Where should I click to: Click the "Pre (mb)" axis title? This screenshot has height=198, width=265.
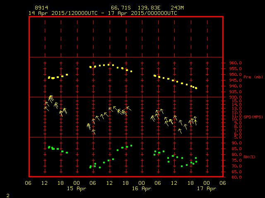pyautogui.click(x=253, y=77)
